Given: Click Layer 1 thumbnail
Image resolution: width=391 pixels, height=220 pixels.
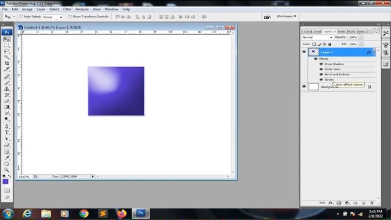Looking at the screenshot, I should (x=313, y=52).
